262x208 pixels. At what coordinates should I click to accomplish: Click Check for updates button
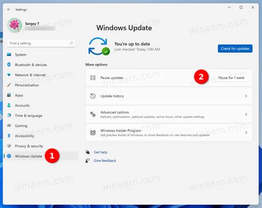pyautogui.click(x=235, y=49)
